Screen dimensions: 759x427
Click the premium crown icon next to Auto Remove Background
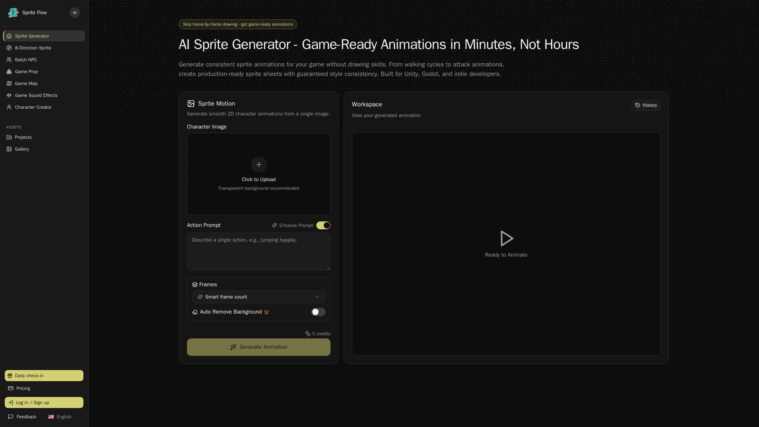pos(266,312)
